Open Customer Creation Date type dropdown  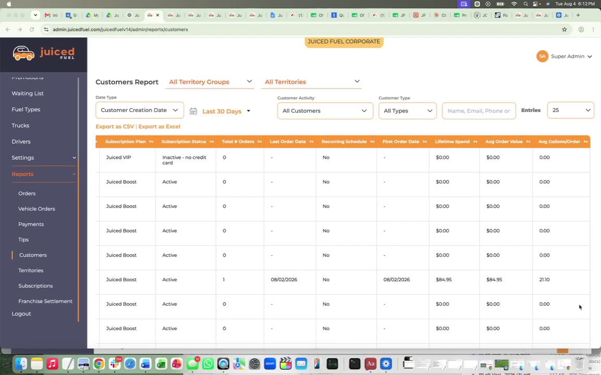139,110
